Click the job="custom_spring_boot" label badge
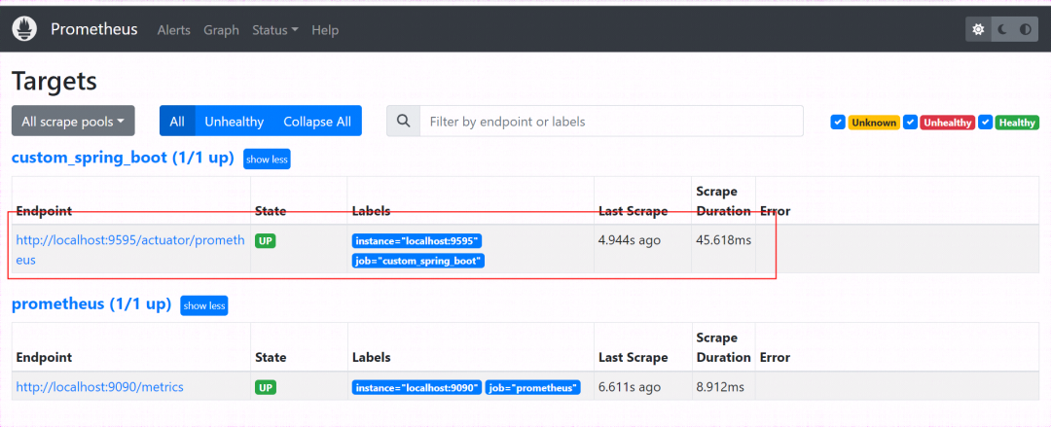 coord(418,261)
